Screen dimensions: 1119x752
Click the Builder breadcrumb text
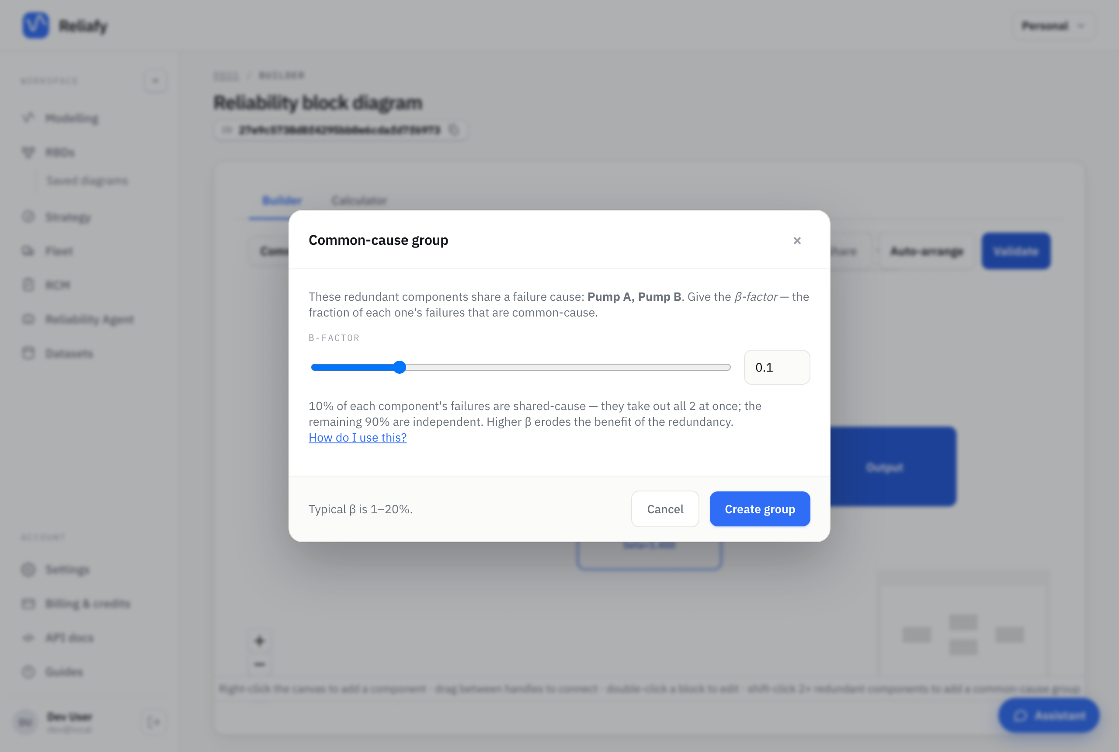(281, 75)
